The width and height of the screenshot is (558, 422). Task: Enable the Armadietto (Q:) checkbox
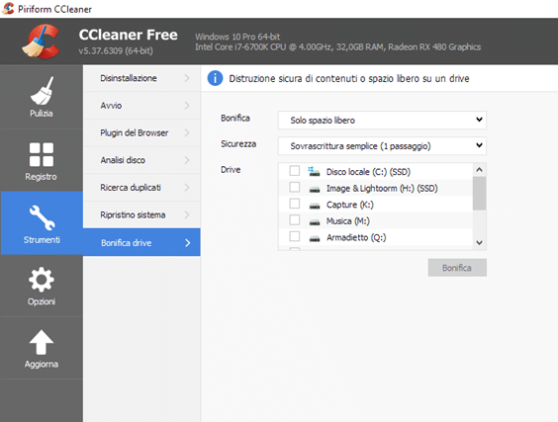(294, 236)
